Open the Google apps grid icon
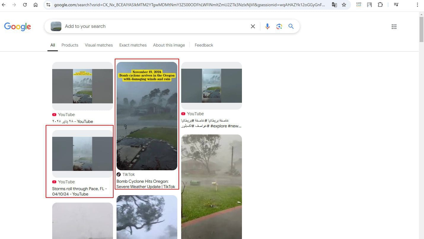 tap(394, 27)
